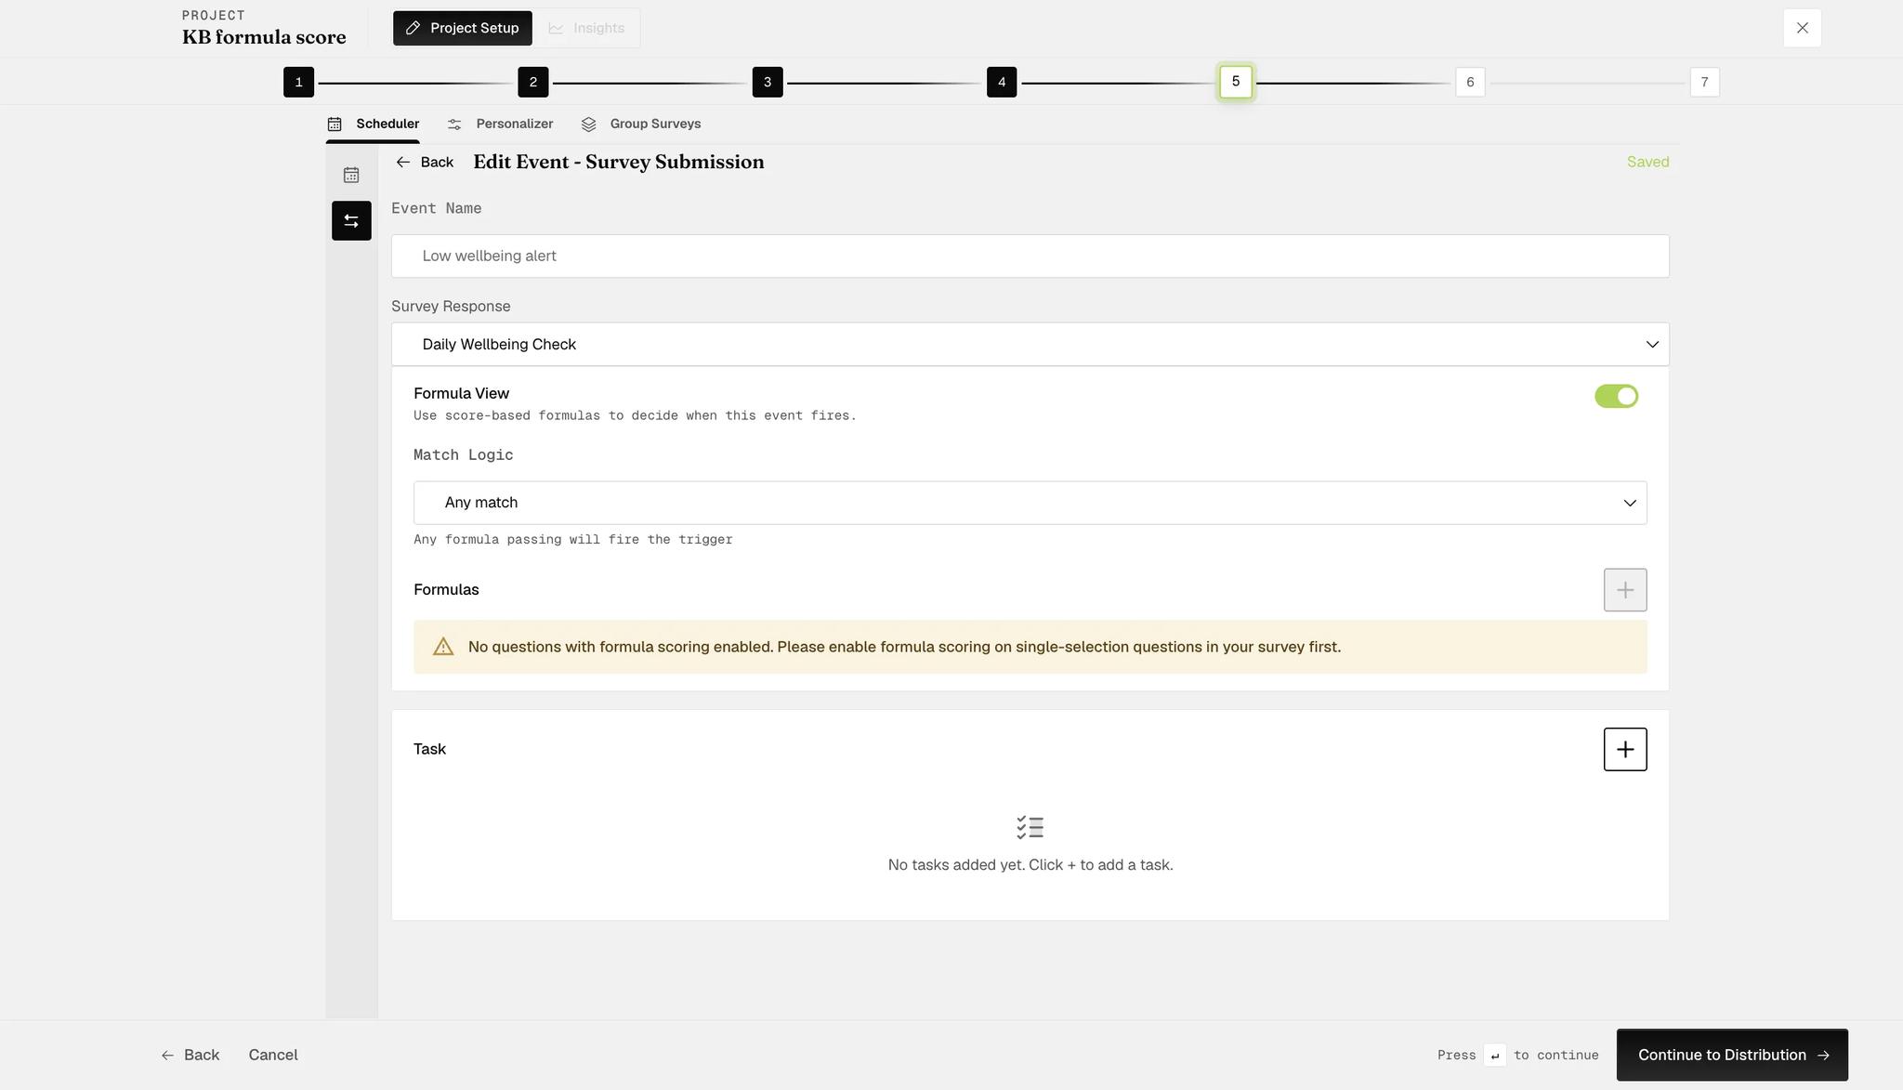Jump to step 7 in the progress bar
Screen dimensions: 1903x1090
click(x=1704, y=82)
